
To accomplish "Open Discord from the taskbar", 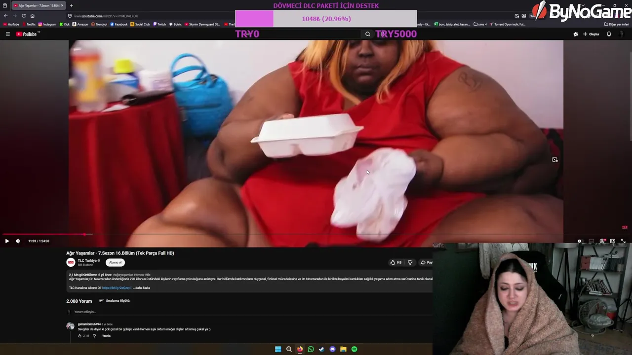I will coord(332,349).
